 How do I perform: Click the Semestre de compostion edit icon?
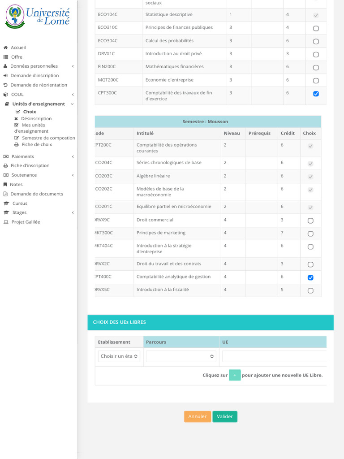click(17, 138)
